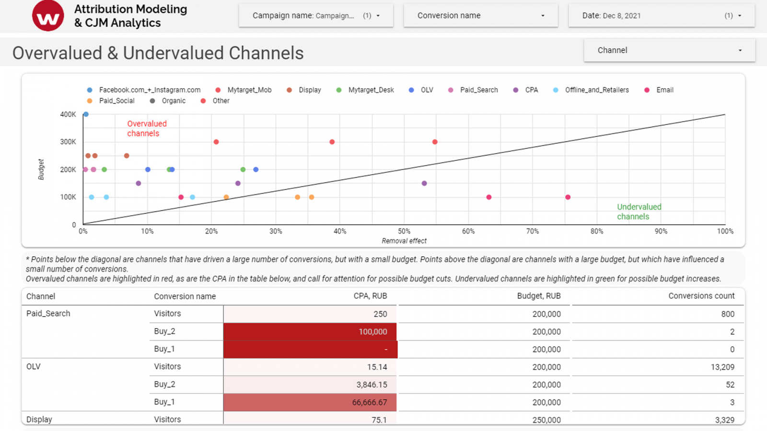Open the Campaign name filter dropdown
The image size is (767, 431).
point(316,16)
